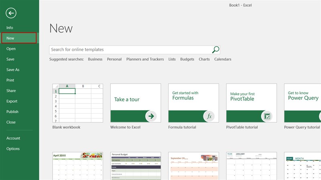Click the magnifier search icon
The height and width of the screenshot is (180, 321).
tap(215, 50)
